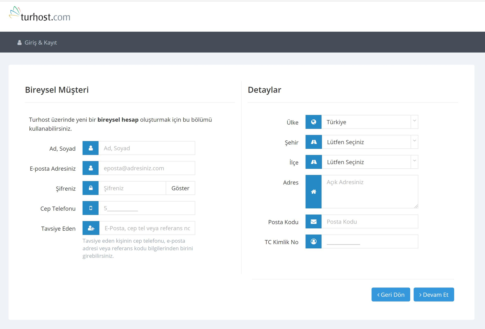Click into the Açık Adresiniz address textarea
The width and height of the screenshot is (485, 329).
370,192
